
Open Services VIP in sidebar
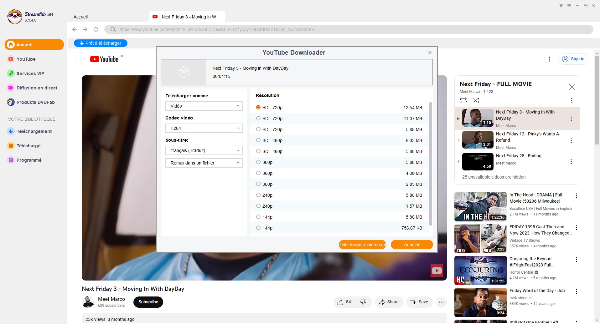[x=30, y=73]
